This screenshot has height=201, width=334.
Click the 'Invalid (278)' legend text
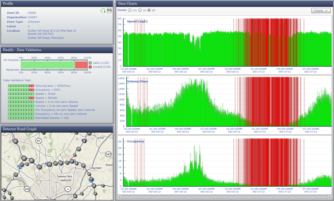pyautogui.click(x=102, y=67)
